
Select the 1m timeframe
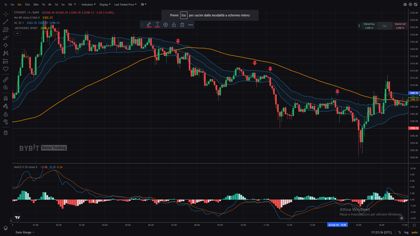[12, 5]
